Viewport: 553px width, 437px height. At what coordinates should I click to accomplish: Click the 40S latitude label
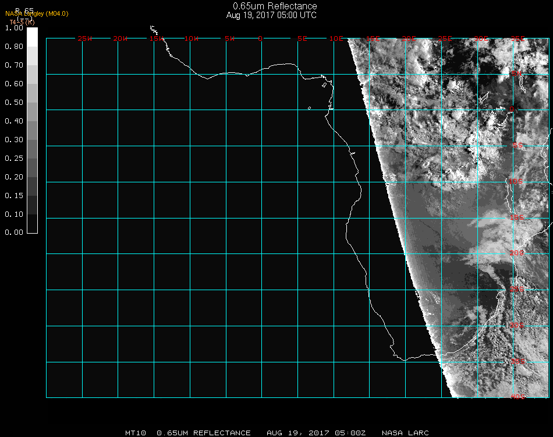[x=517, y=397]
